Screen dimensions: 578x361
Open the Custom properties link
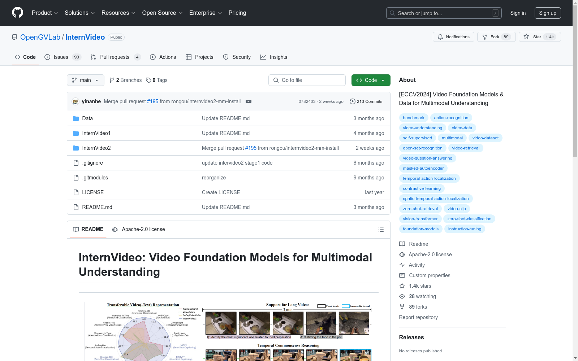point(425,275)
